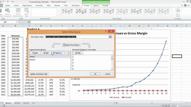Viewport: 191px width, 107px height.
Task: Open the Formulas ribbon tab
Action: pos(39,5)
